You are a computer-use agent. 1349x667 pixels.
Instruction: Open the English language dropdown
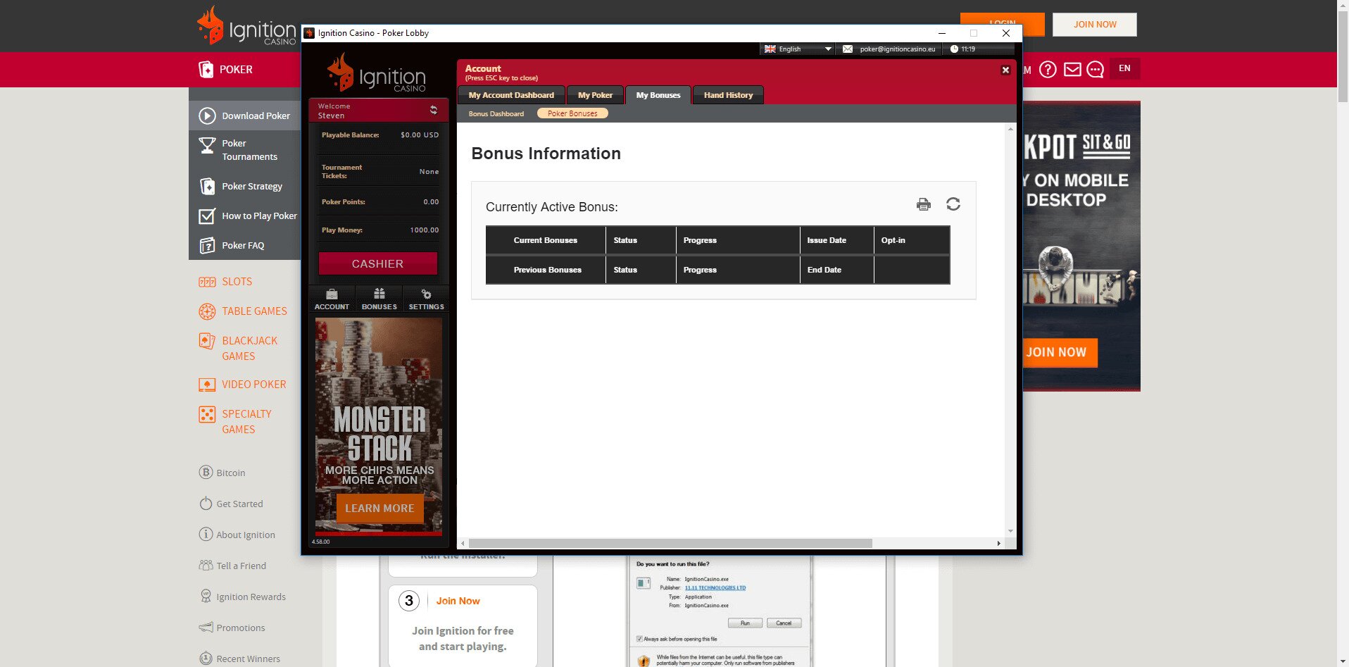(827, 49)
